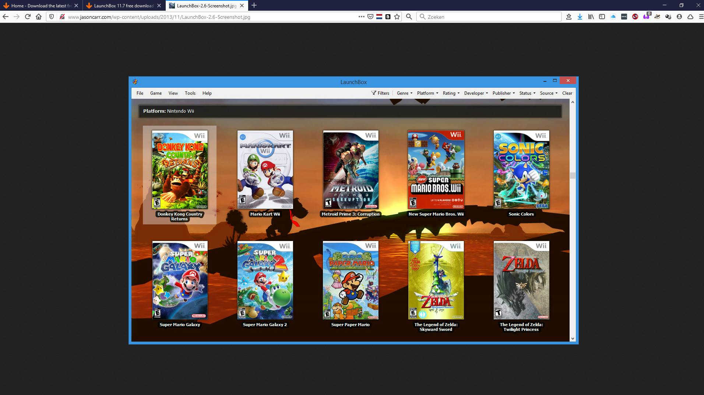This screenshot has width=704, height=395.
Task: Open the Tools menu in LaunchBox
Action: coord(190,93)
